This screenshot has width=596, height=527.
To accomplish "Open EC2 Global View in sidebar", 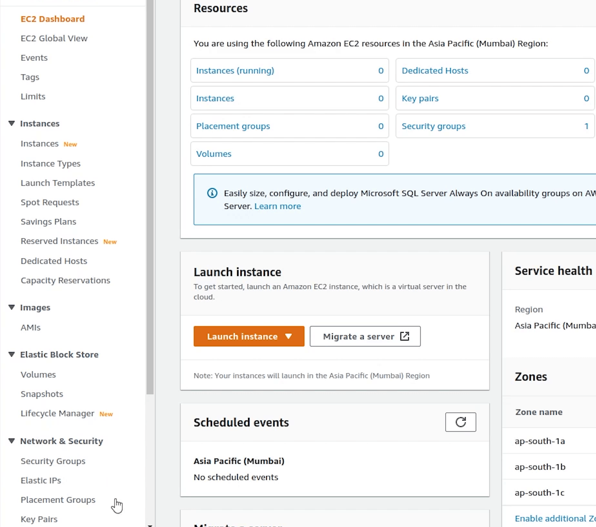I will coord(54,38).
